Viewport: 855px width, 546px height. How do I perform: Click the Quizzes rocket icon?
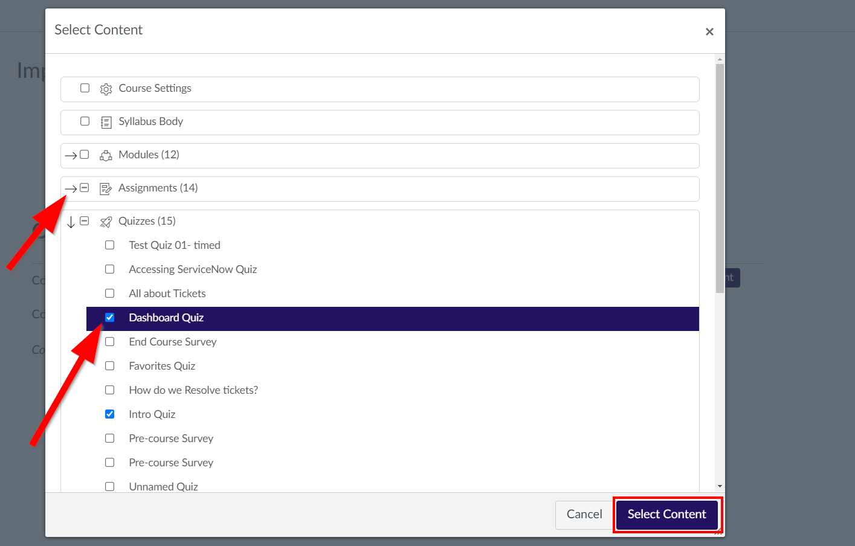(106, 222)
